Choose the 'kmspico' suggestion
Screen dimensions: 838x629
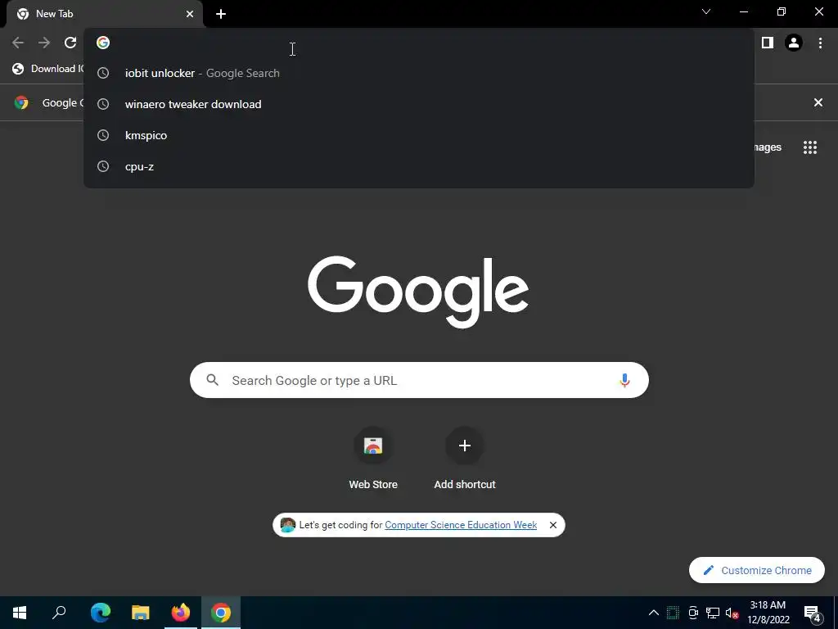pyautogui.click(x=418, y=135)
